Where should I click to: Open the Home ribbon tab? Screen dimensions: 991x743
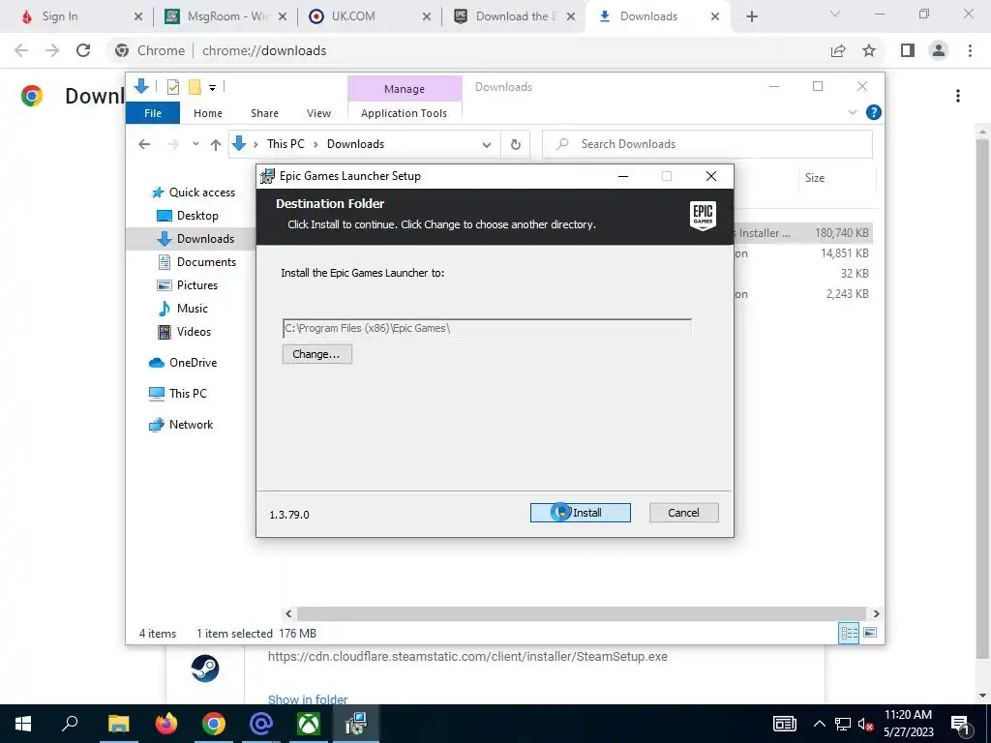point(208,113)
